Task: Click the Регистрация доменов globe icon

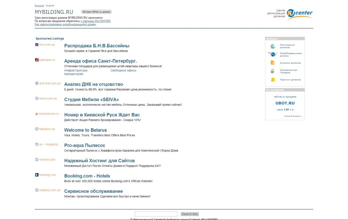Action: click(x=273, y=46)
